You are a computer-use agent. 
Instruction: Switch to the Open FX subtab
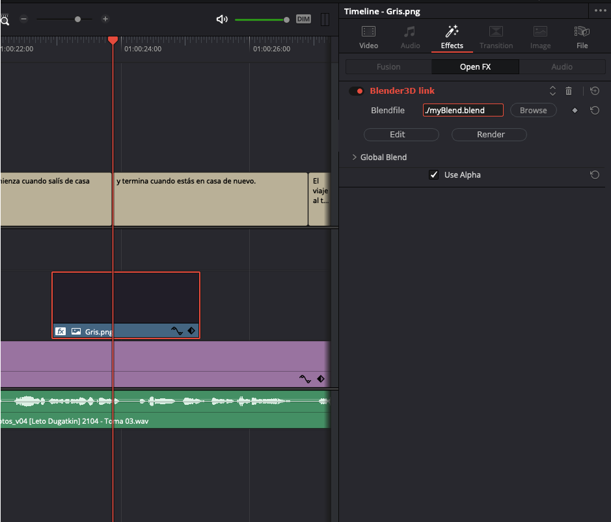coord(475,66)
